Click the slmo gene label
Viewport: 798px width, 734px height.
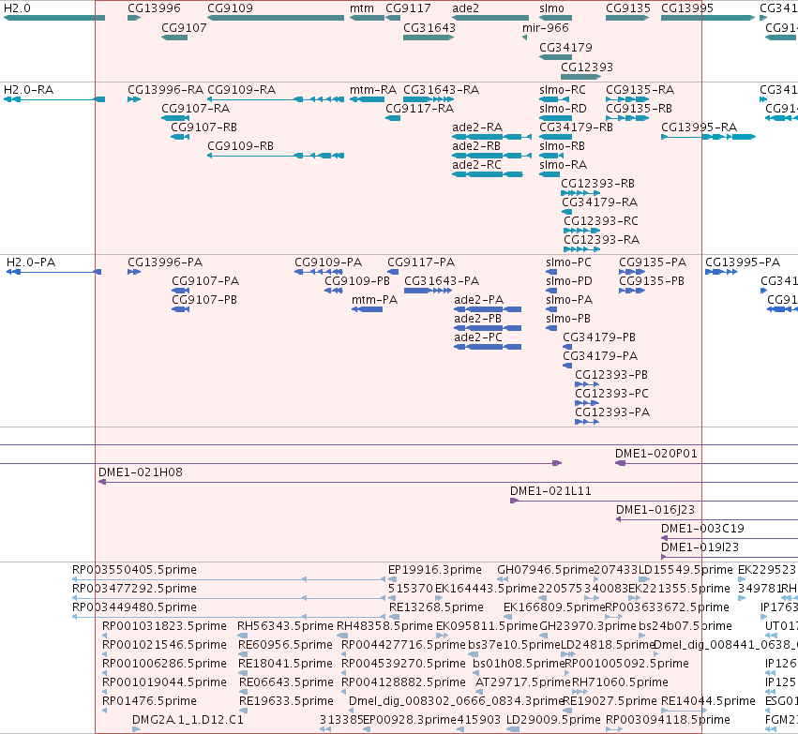551,8
